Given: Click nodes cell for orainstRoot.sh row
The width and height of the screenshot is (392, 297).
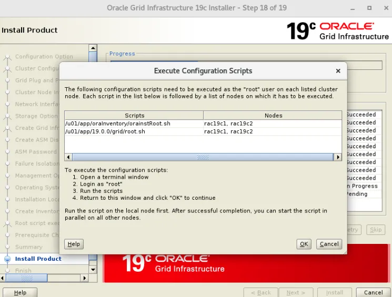Looking at the screenshot, I should tap(273, 124).
